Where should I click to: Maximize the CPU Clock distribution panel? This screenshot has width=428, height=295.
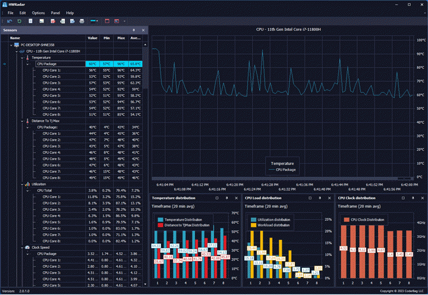click(403, 198)
